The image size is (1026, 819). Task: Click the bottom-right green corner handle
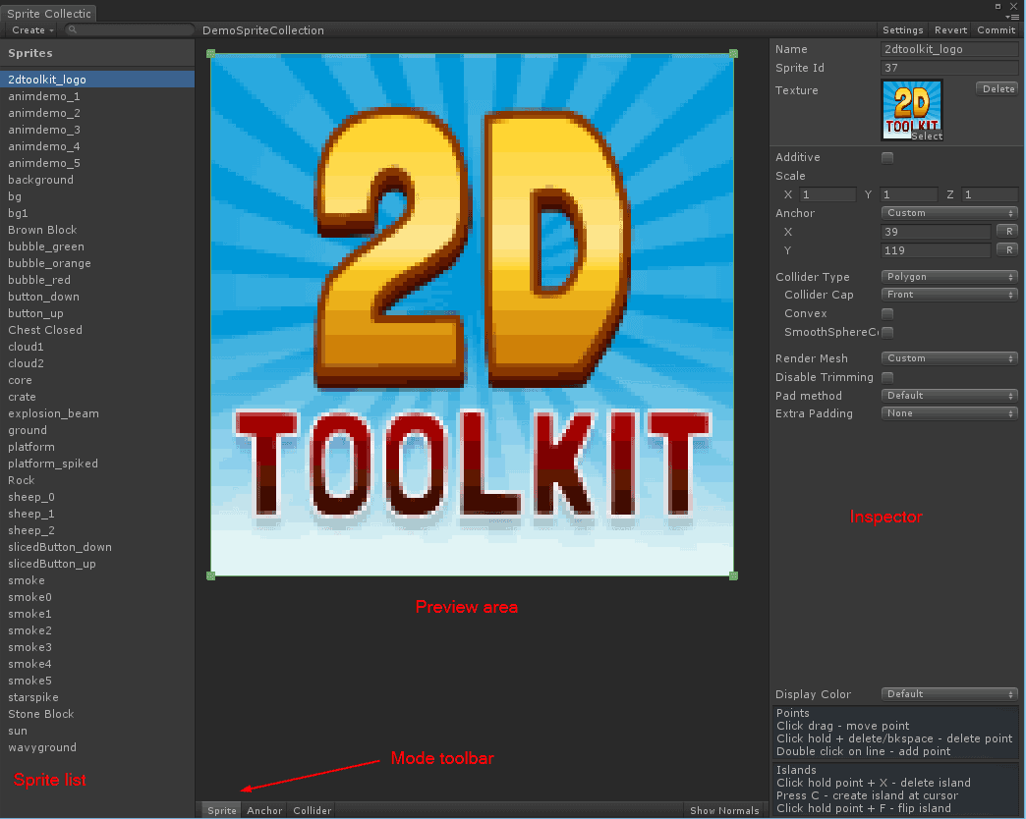(x=733, y=575)
